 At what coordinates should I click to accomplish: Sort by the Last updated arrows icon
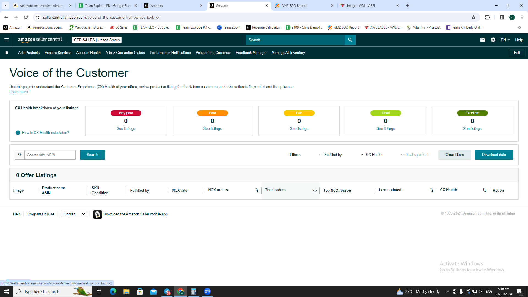pos(431,190)
